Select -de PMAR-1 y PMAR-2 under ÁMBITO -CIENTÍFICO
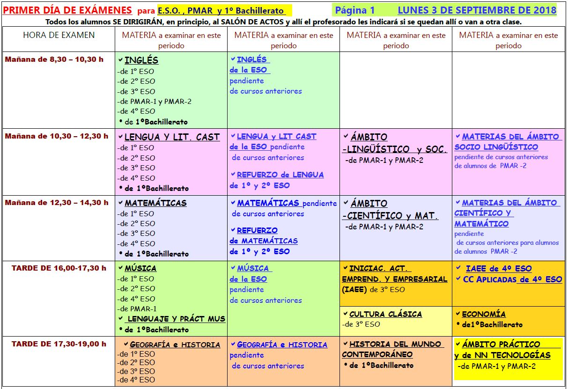The width and height of the screenshot is (568, 389). pyautogui.click(x=384, y=227)
